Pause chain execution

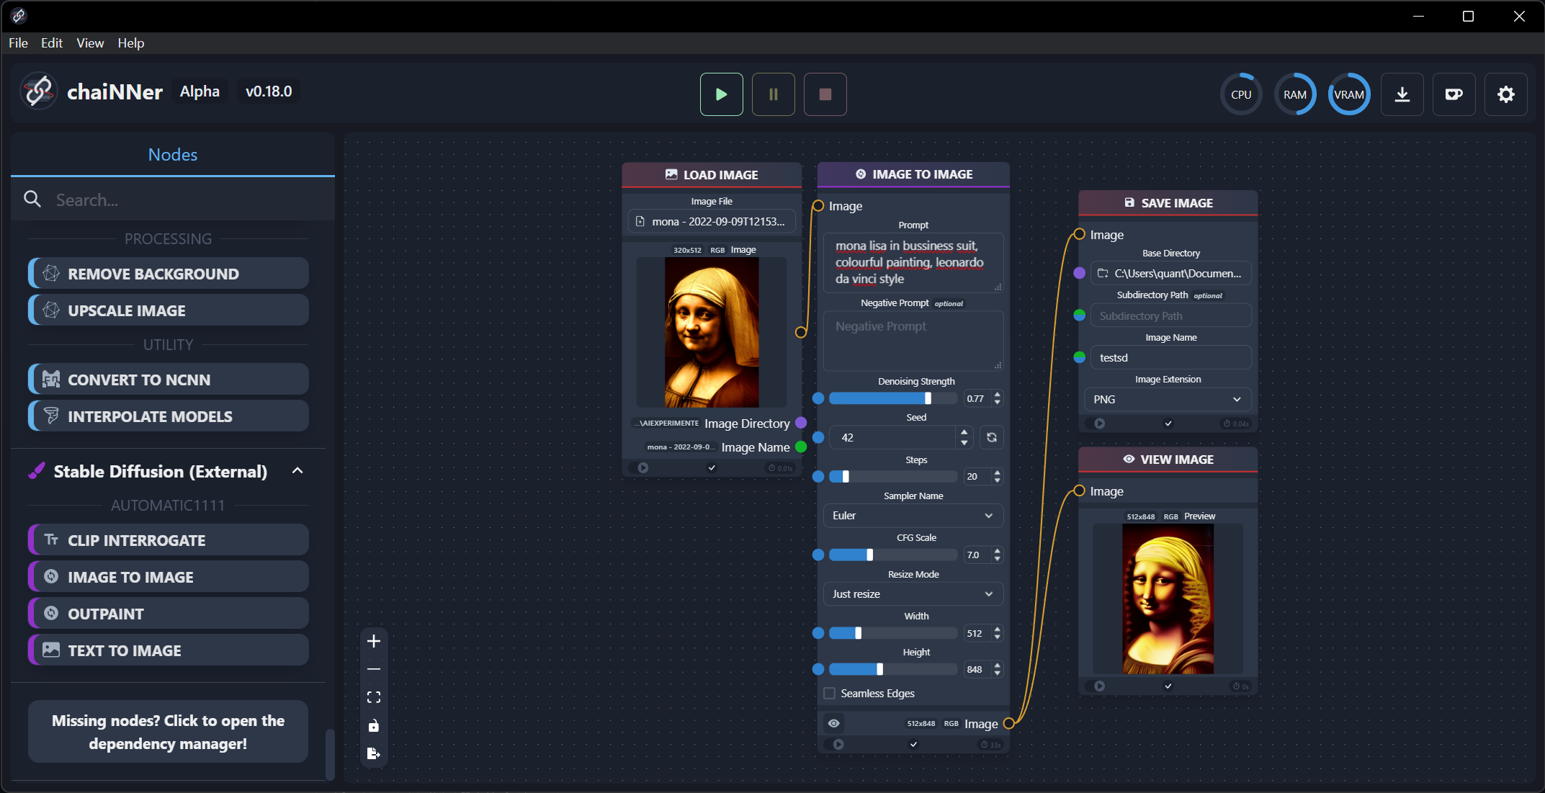(x=773, y=94)
